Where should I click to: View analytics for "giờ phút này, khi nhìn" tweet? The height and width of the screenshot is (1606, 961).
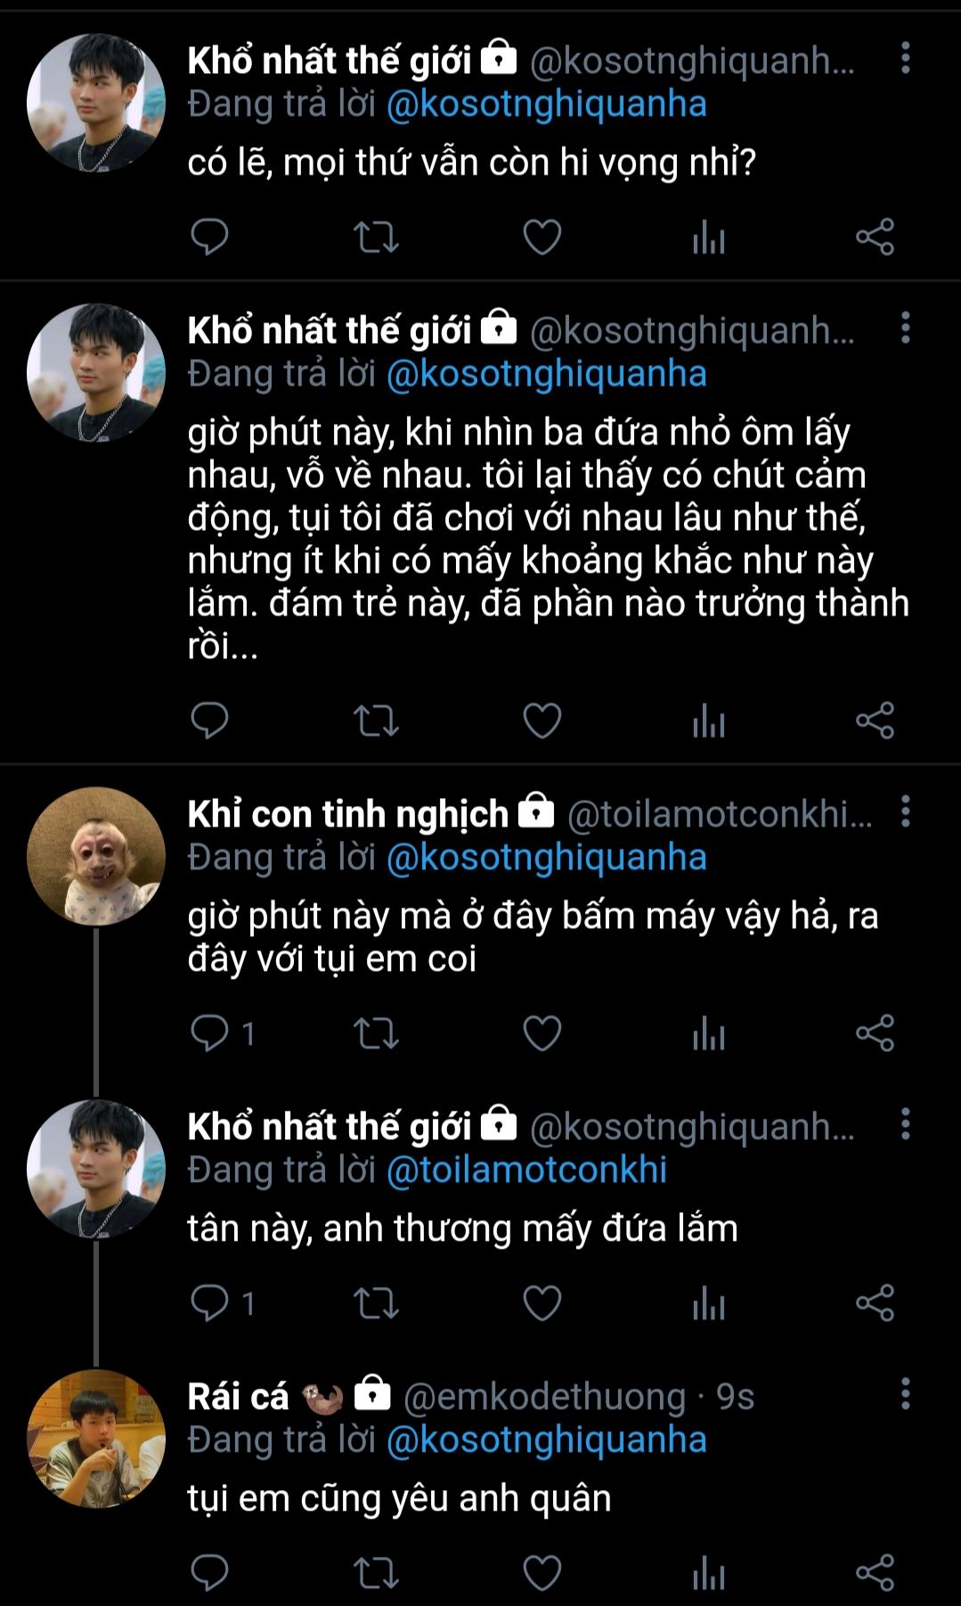[709, 721]
